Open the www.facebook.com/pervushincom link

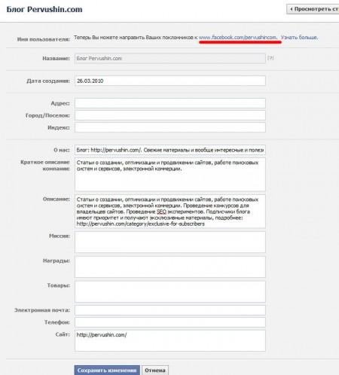click(238, 38)
